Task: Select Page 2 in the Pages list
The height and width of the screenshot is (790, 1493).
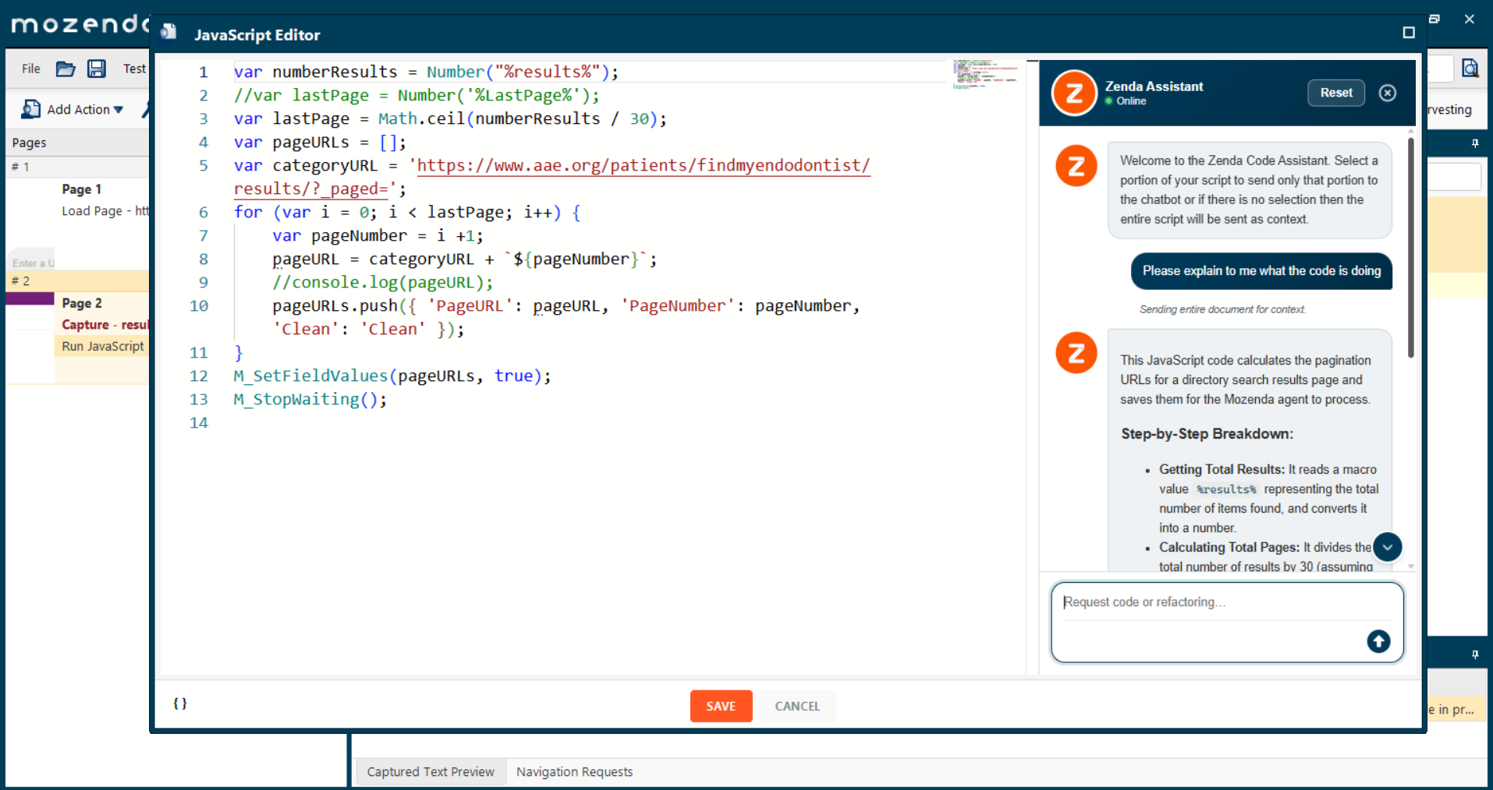Action: point(82,303)
